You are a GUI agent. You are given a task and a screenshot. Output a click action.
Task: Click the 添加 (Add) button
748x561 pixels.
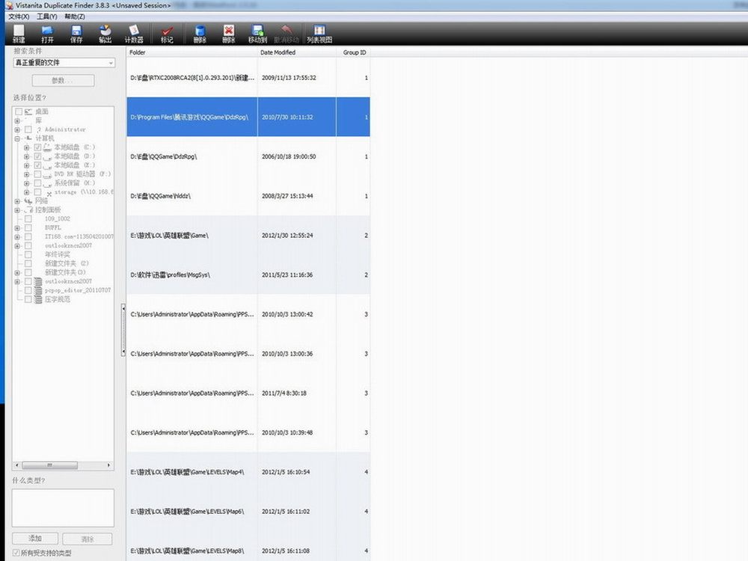(x=34, y=539)
